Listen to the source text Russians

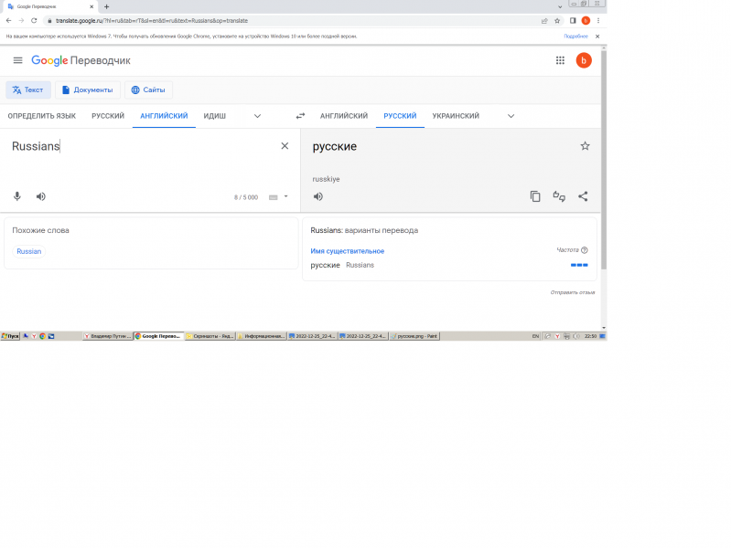point(41,196)
